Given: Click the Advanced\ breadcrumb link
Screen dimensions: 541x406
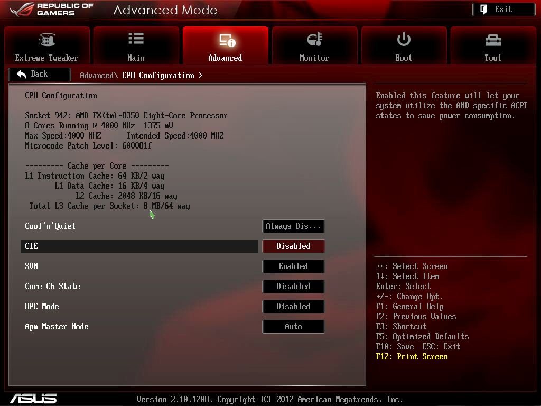Looking at the screenshot, I should click(99, 75).
